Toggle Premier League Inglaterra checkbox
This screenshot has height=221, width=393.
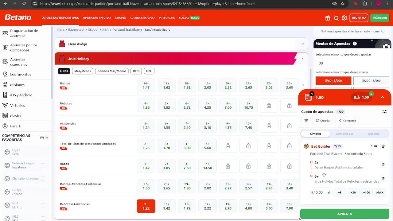pyautogui.click(x=43, y=165)
